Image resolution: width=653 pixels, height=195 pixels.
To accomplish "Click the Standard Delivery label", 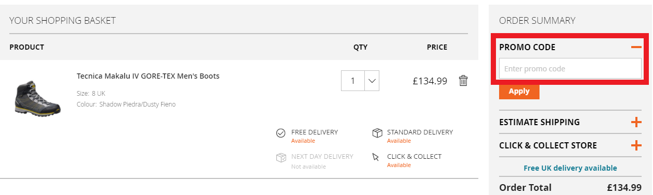I will click(x=420, y=132).
